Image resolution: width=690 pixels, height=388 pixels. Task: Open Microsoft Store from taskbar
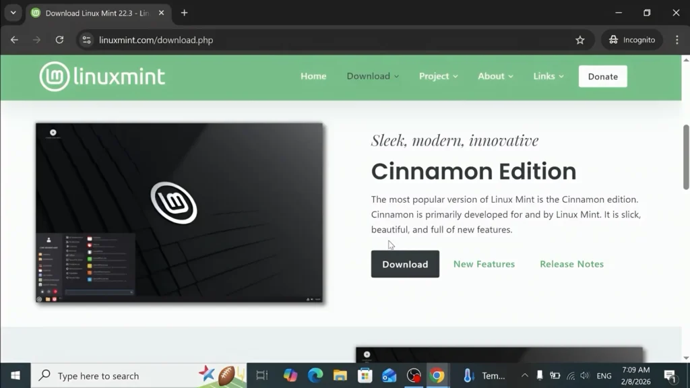click(365, 376)
